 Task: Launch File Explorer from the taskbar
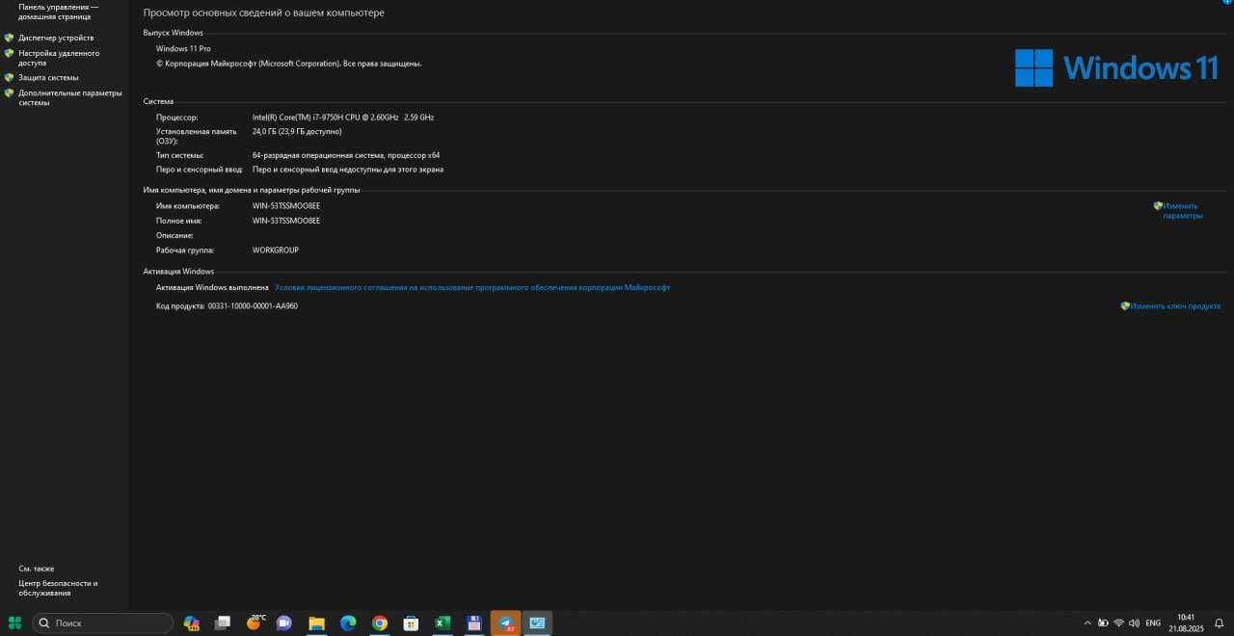[316, 623]
